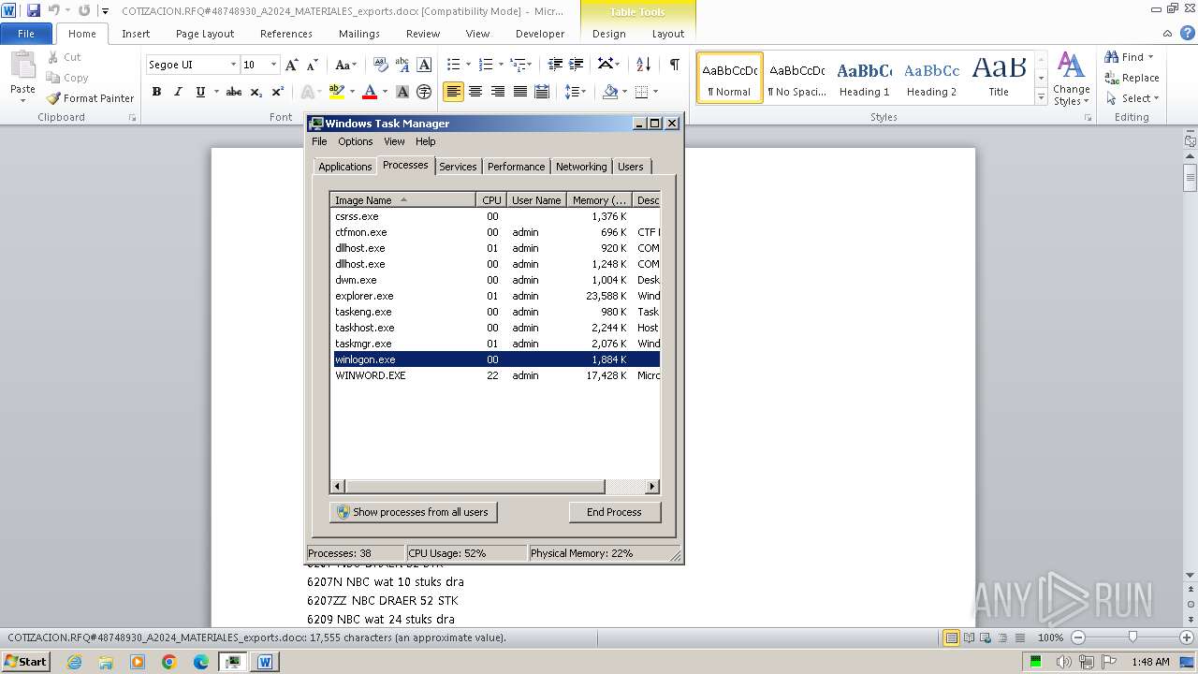Clear formatting icon in Font group
This screenshot has height=674, width=1198.
pyautogui.click(x=380, y=65)
